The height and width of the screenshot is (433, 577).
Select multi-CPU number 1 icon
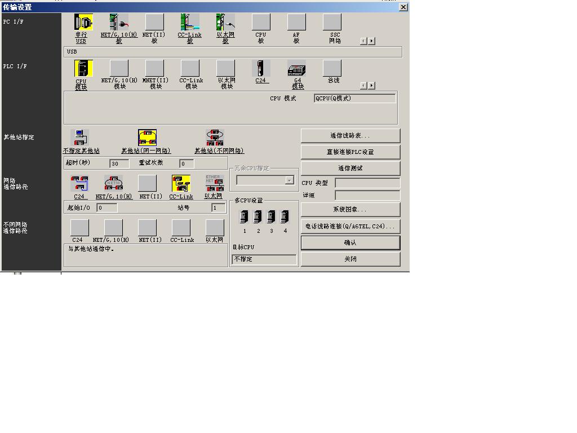(x=245, y=217)
